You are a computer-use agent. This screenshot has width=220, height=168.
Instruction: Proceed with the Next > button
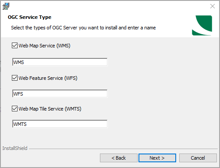tap(157, 158)
